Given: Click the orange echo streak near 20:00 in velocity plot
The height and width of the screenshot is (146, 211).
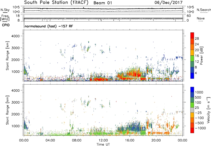Looking at the screenshot, I should (x=159, y=133).
